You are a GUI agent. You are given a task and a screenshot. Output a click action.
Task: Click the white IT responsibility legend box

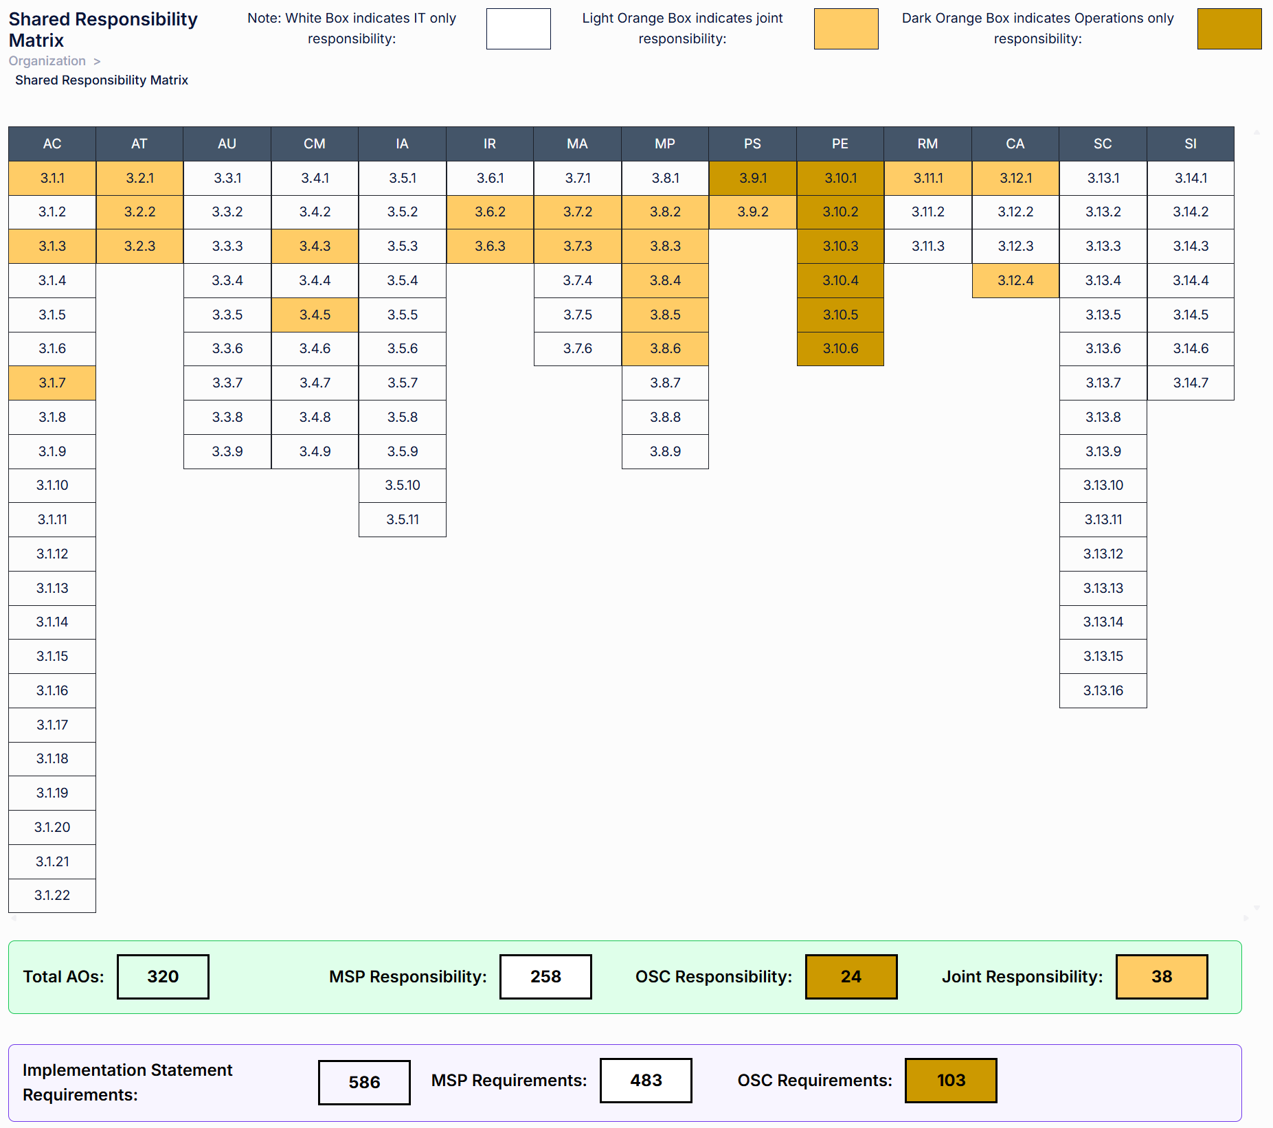click(x=518, y=29)
